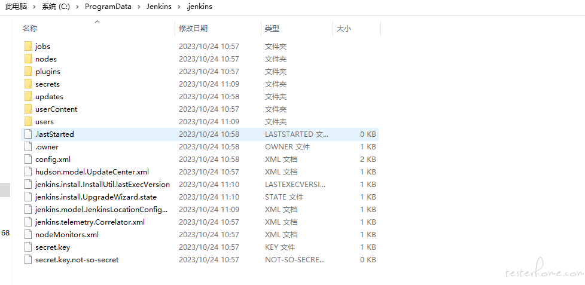Toggle sort direction arrow above 名称 column
The width and height of the screenshot is (585, 285).
(97, 22)
